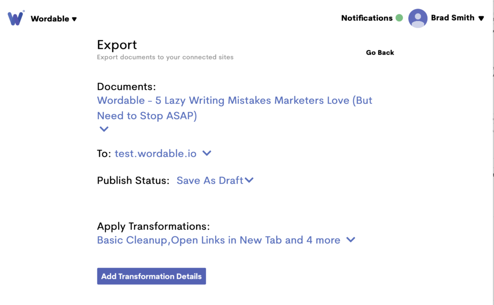The image size is (494, 305).
Task: Click the Documents section label
Action: coord(126,86)
